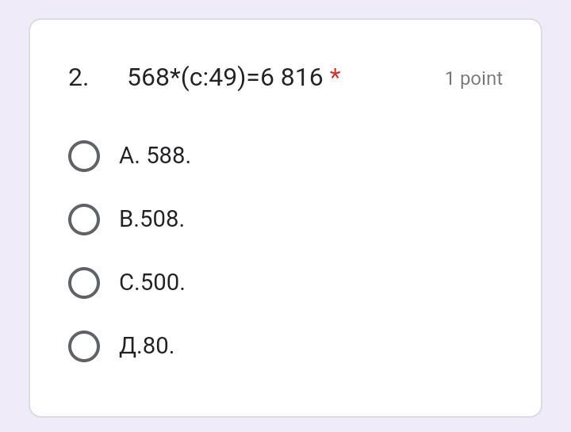Mark the radio button for option С.500
This screenshot has height=432, width=571.
[x=84, y=283]
